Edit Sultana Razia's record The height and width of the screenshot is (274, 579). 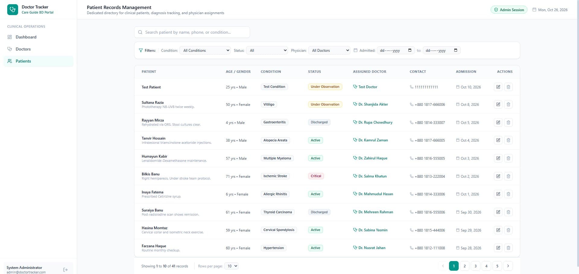coord(498,104)
